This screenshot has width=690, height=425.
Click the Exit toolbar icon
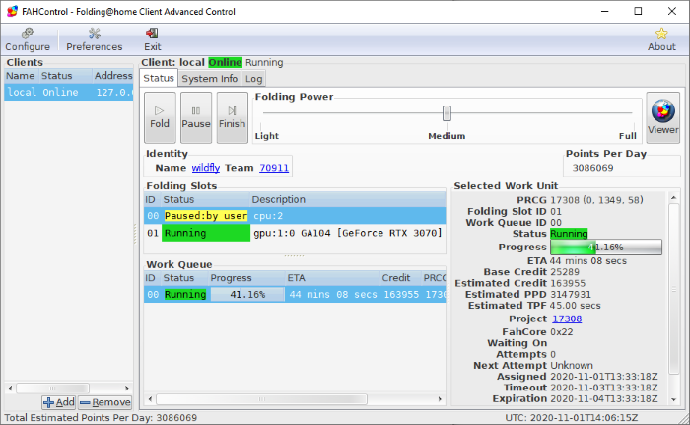coord(152,39)
